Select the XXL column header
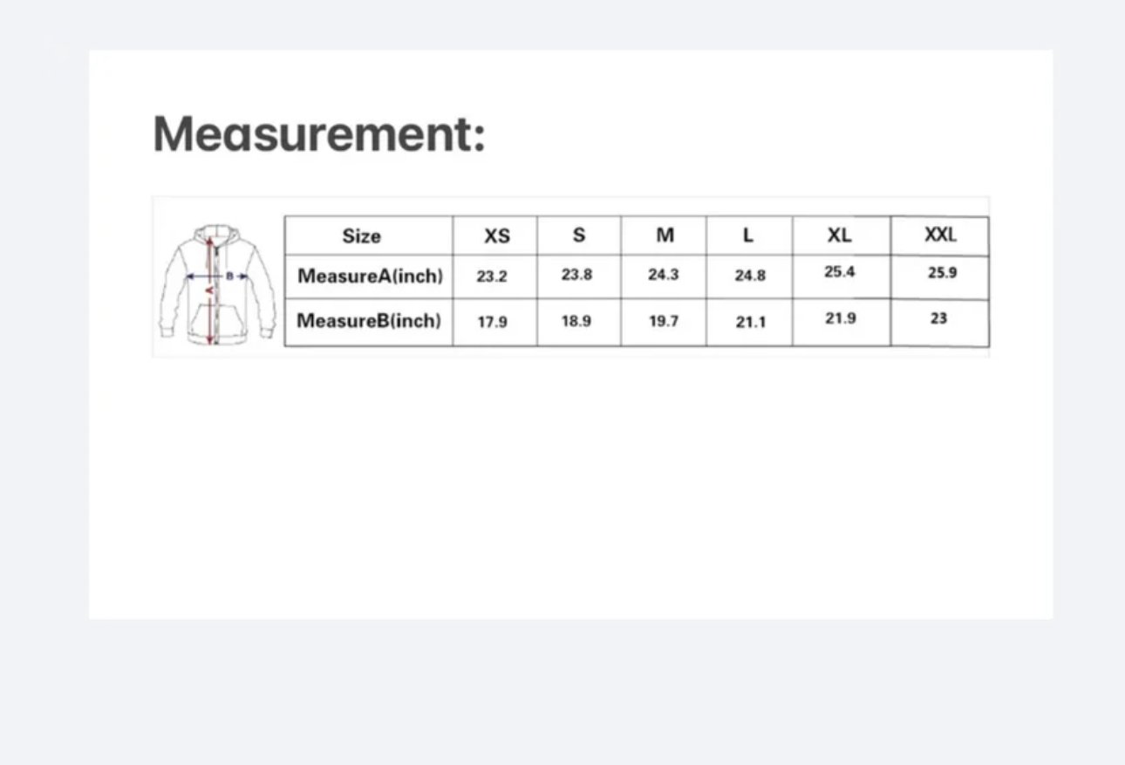The width and height of the screenshot is (1125, 765). point(940,234)
